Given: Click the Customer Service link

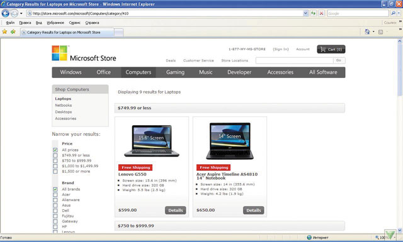Looking at the screenshot, I should [198, 60].
